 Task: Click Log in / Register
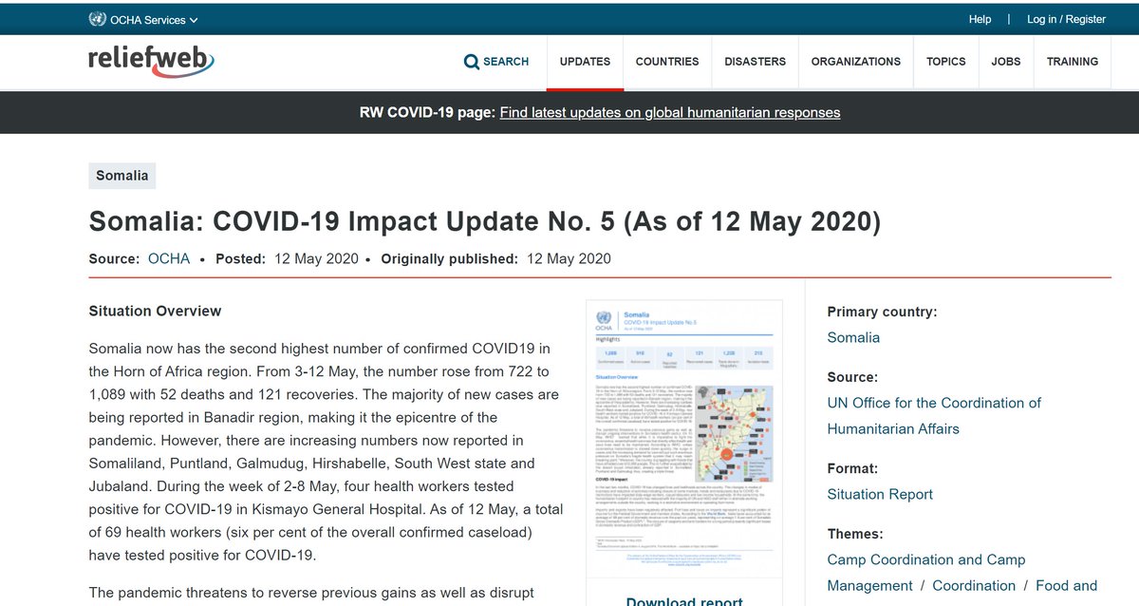click(1066, 19)
